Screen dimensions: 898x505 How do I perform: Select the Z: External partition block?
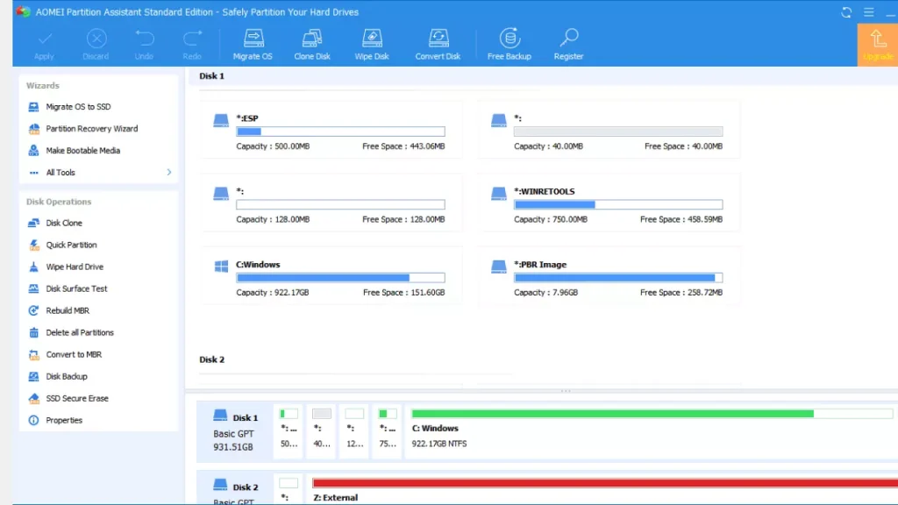click(x=602, y=489)
